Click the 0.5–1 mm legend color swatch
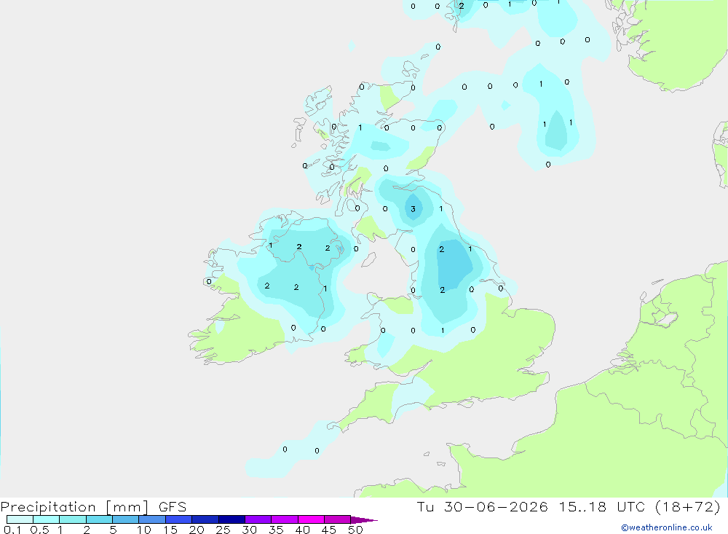The width and height of the screenshot is (728, 534). [x=46, y=519]
